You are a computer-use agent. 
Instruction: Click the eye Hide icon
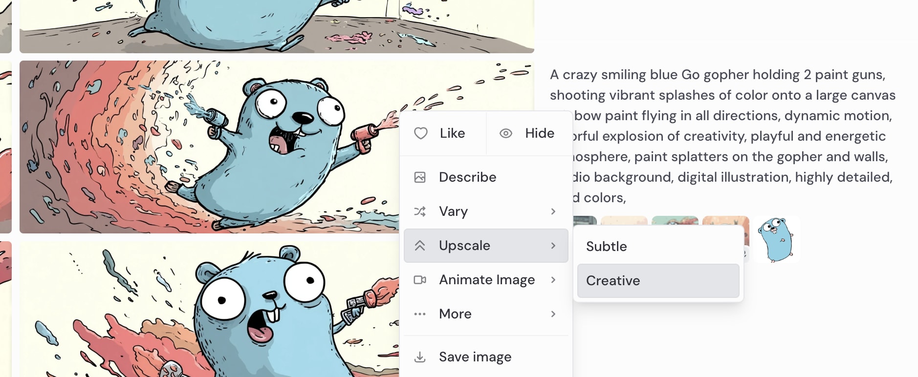point(506,133)
